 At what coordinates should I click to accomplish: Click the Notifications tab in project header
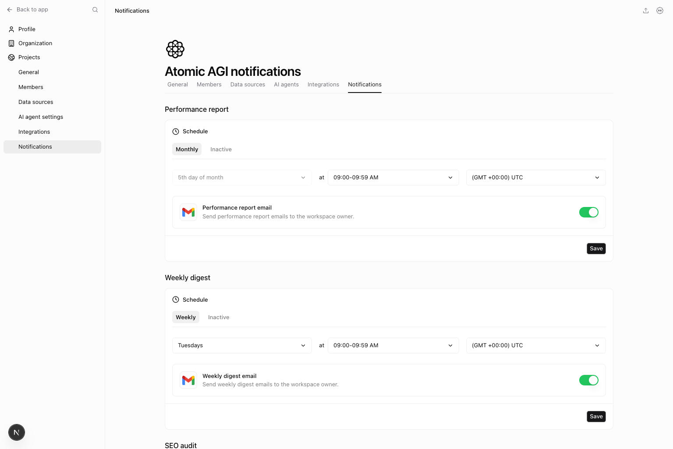(365, 85)
